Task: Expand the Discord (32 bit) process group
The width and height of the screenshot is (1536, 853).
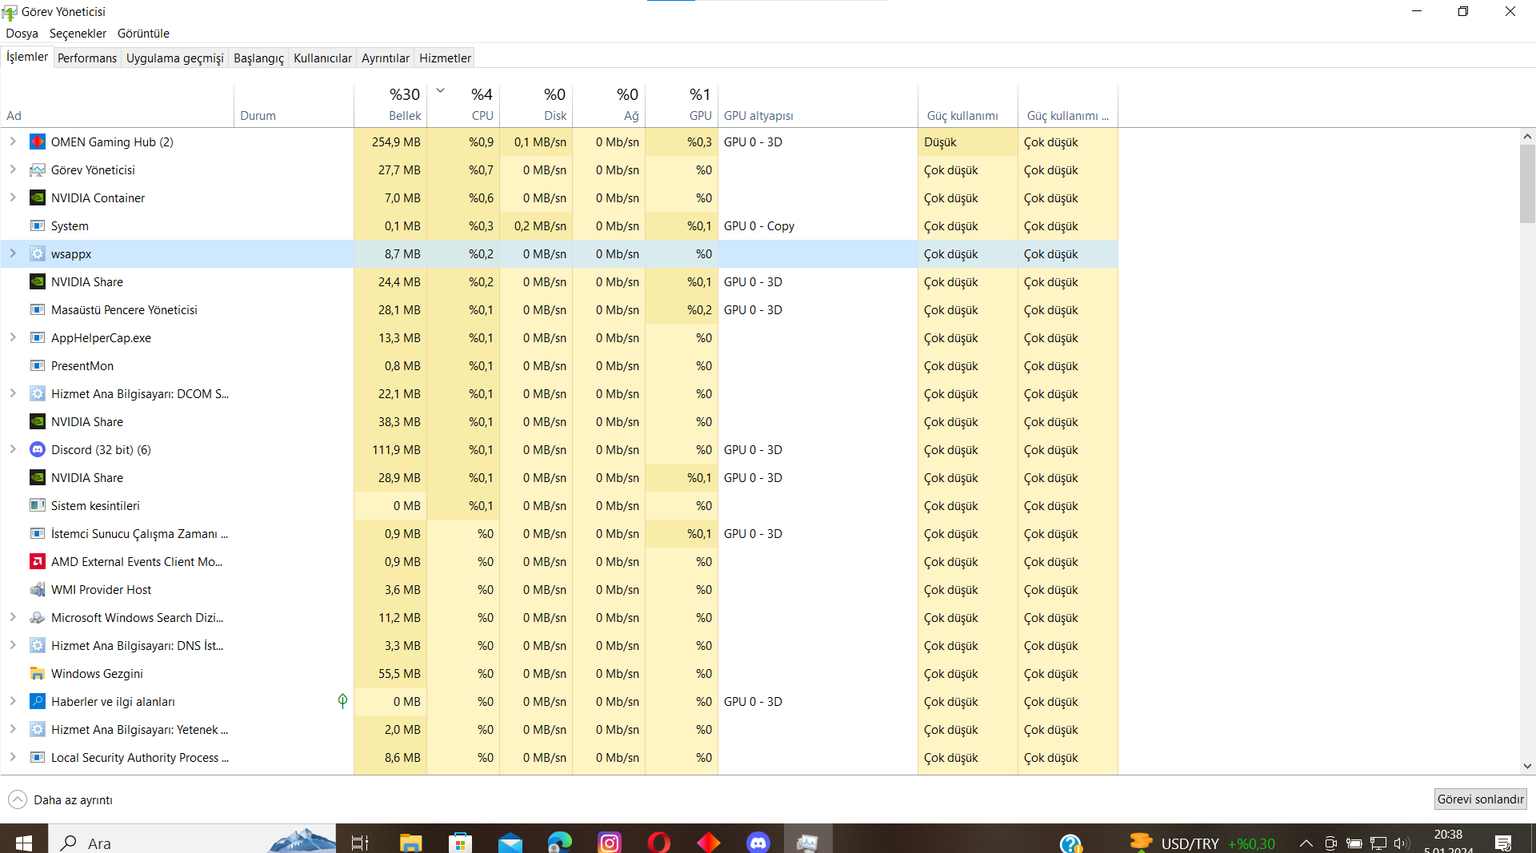Action: (13, 450)
